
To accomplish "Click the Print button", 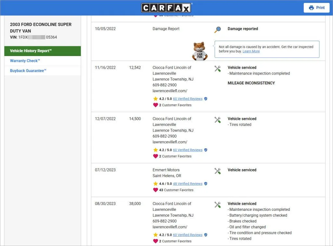I will point(316,8).
